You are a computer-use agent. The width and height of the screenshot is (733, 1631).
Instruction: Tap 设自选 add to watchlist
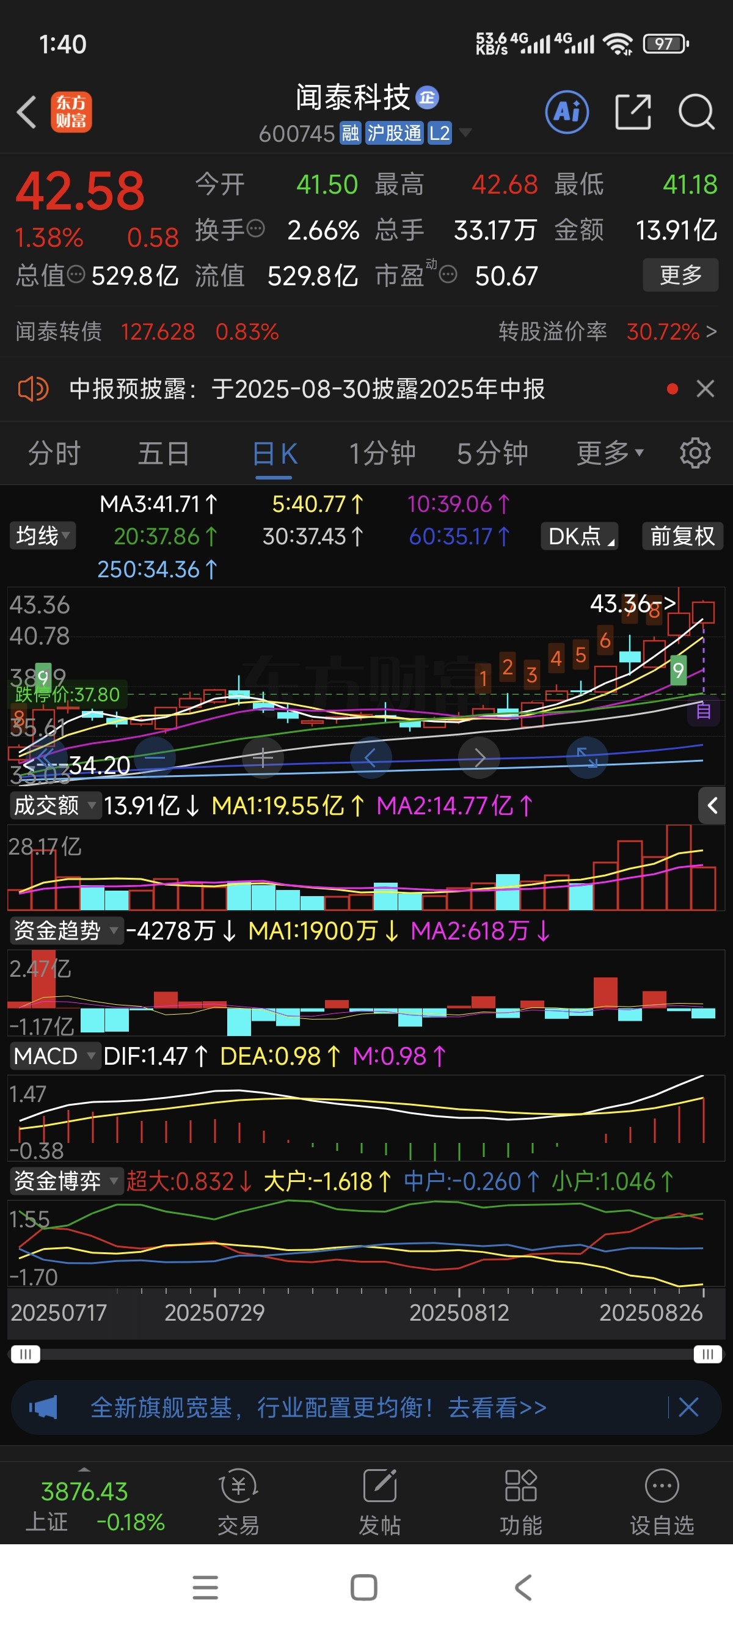click(x=662, y=1503)
